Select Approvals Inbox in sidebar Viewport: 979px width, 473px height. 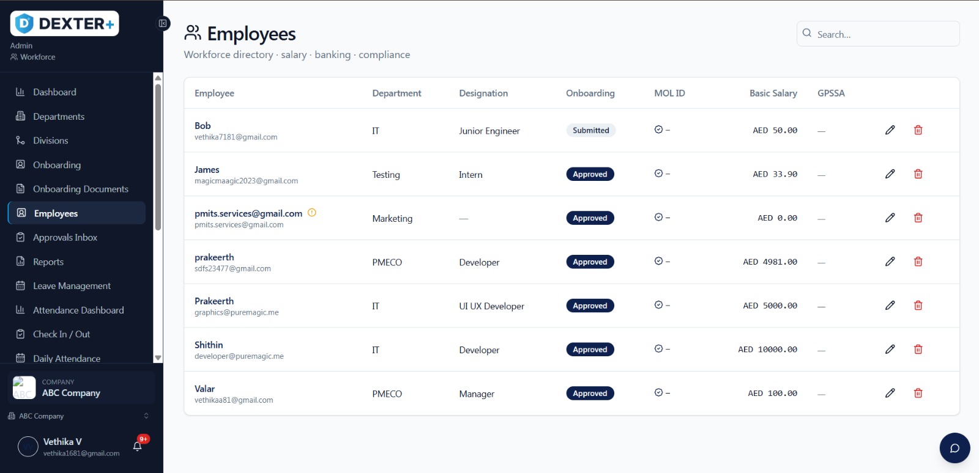[76, 237]
